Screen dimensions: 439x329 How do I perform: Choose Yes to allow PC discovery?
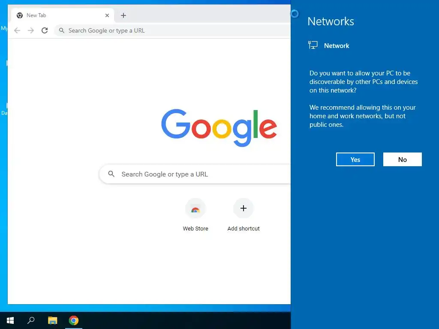coord(355,159)
